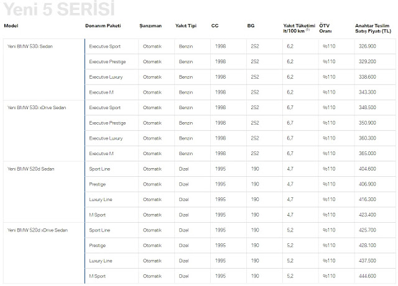Click the Şanzıman column header

click(x=152, y=27)
